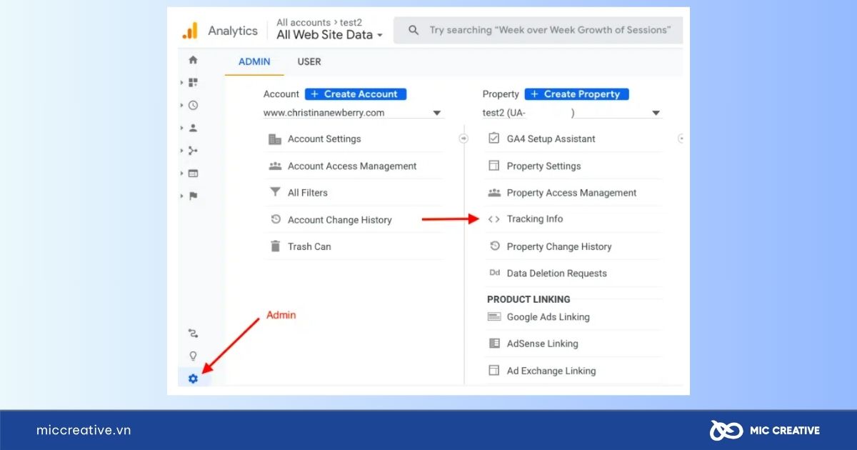Click the Property Access Management people icon

point(493,193)
